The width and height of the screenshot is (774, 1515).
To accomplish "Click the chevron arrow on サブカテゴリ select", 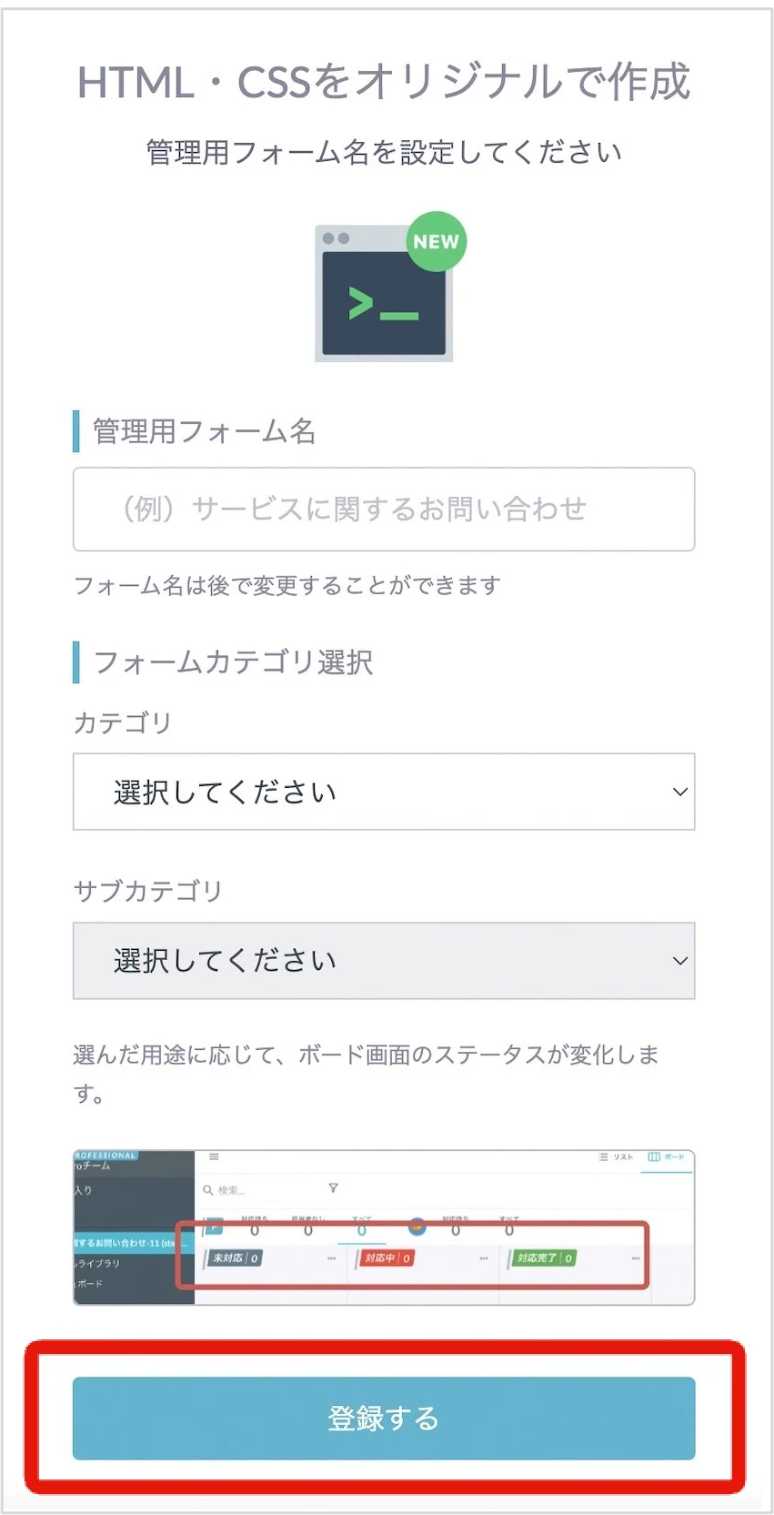I will coord(679,961).
